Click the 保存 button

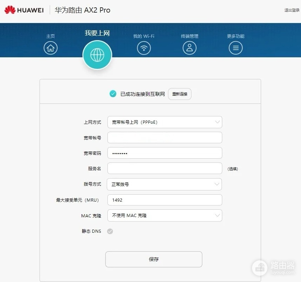tap(154, 259)
